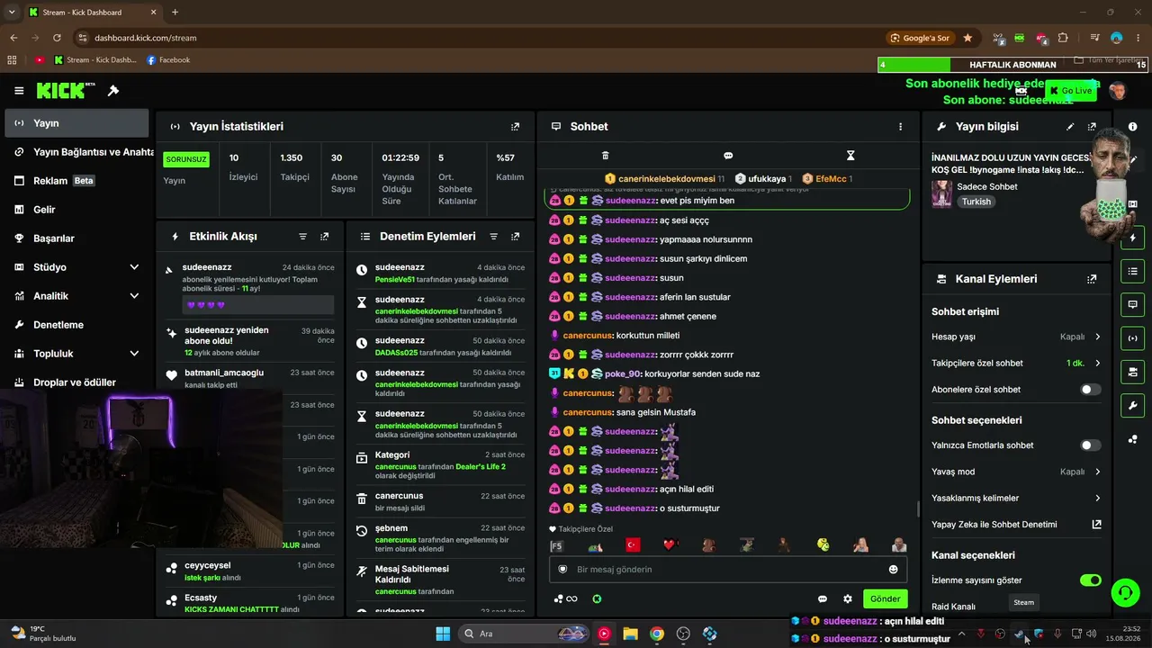Screen dimensions: 1152x648
Task: Click the browser address bar URL
Action: [x=145, y=38]
